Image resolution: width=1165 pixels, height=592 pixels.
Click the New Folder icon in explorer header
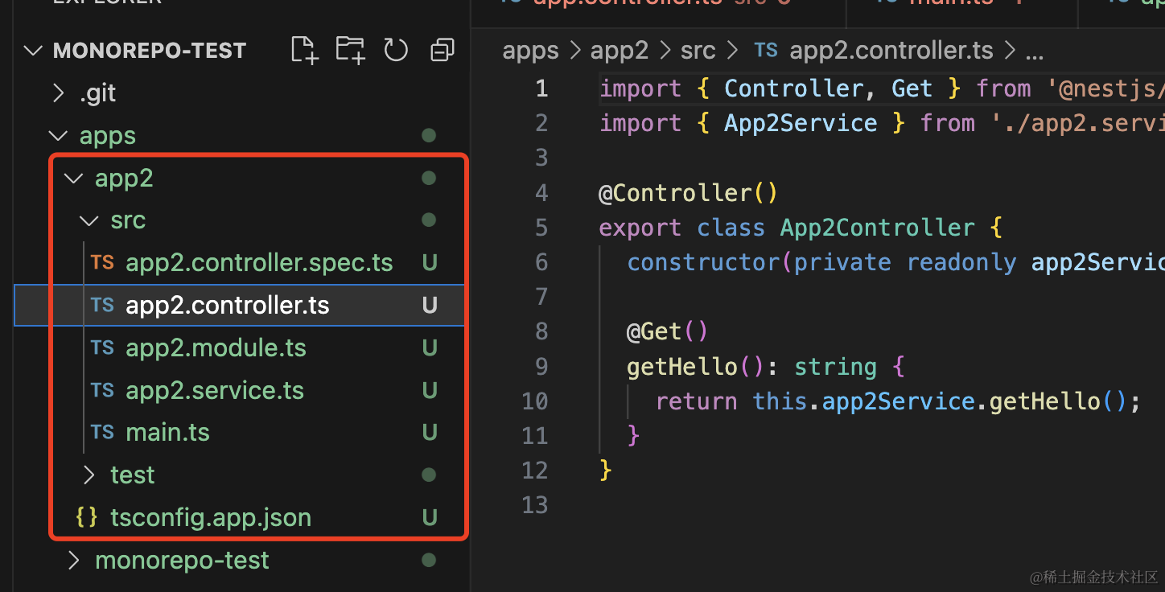pos(350,51)
